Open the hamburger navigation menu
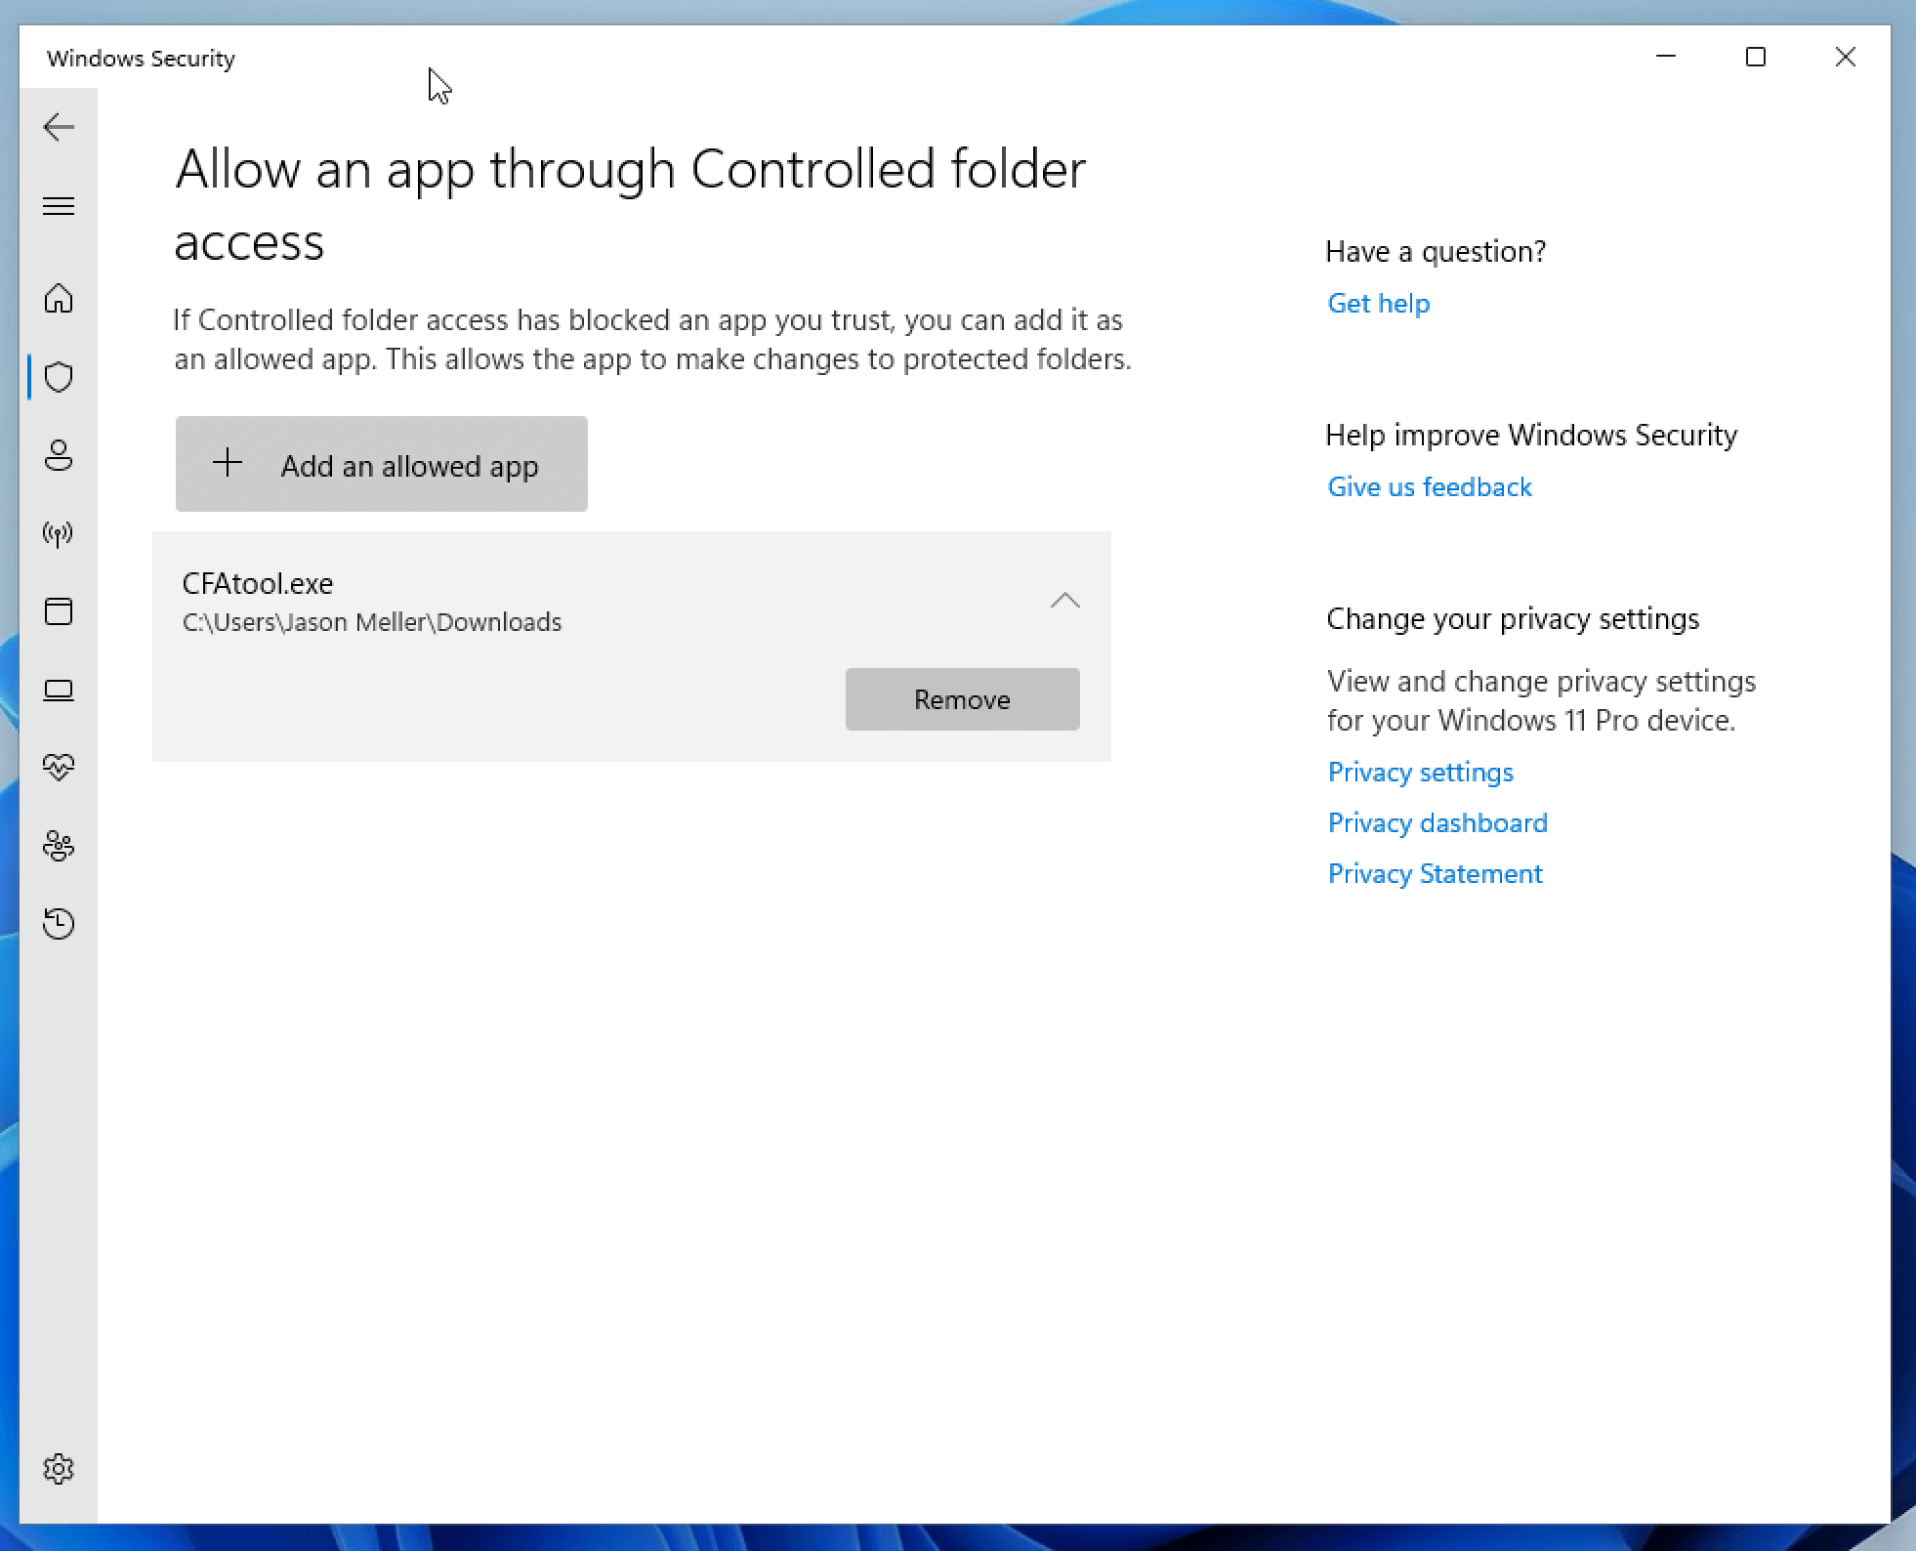 click(59, 206)
